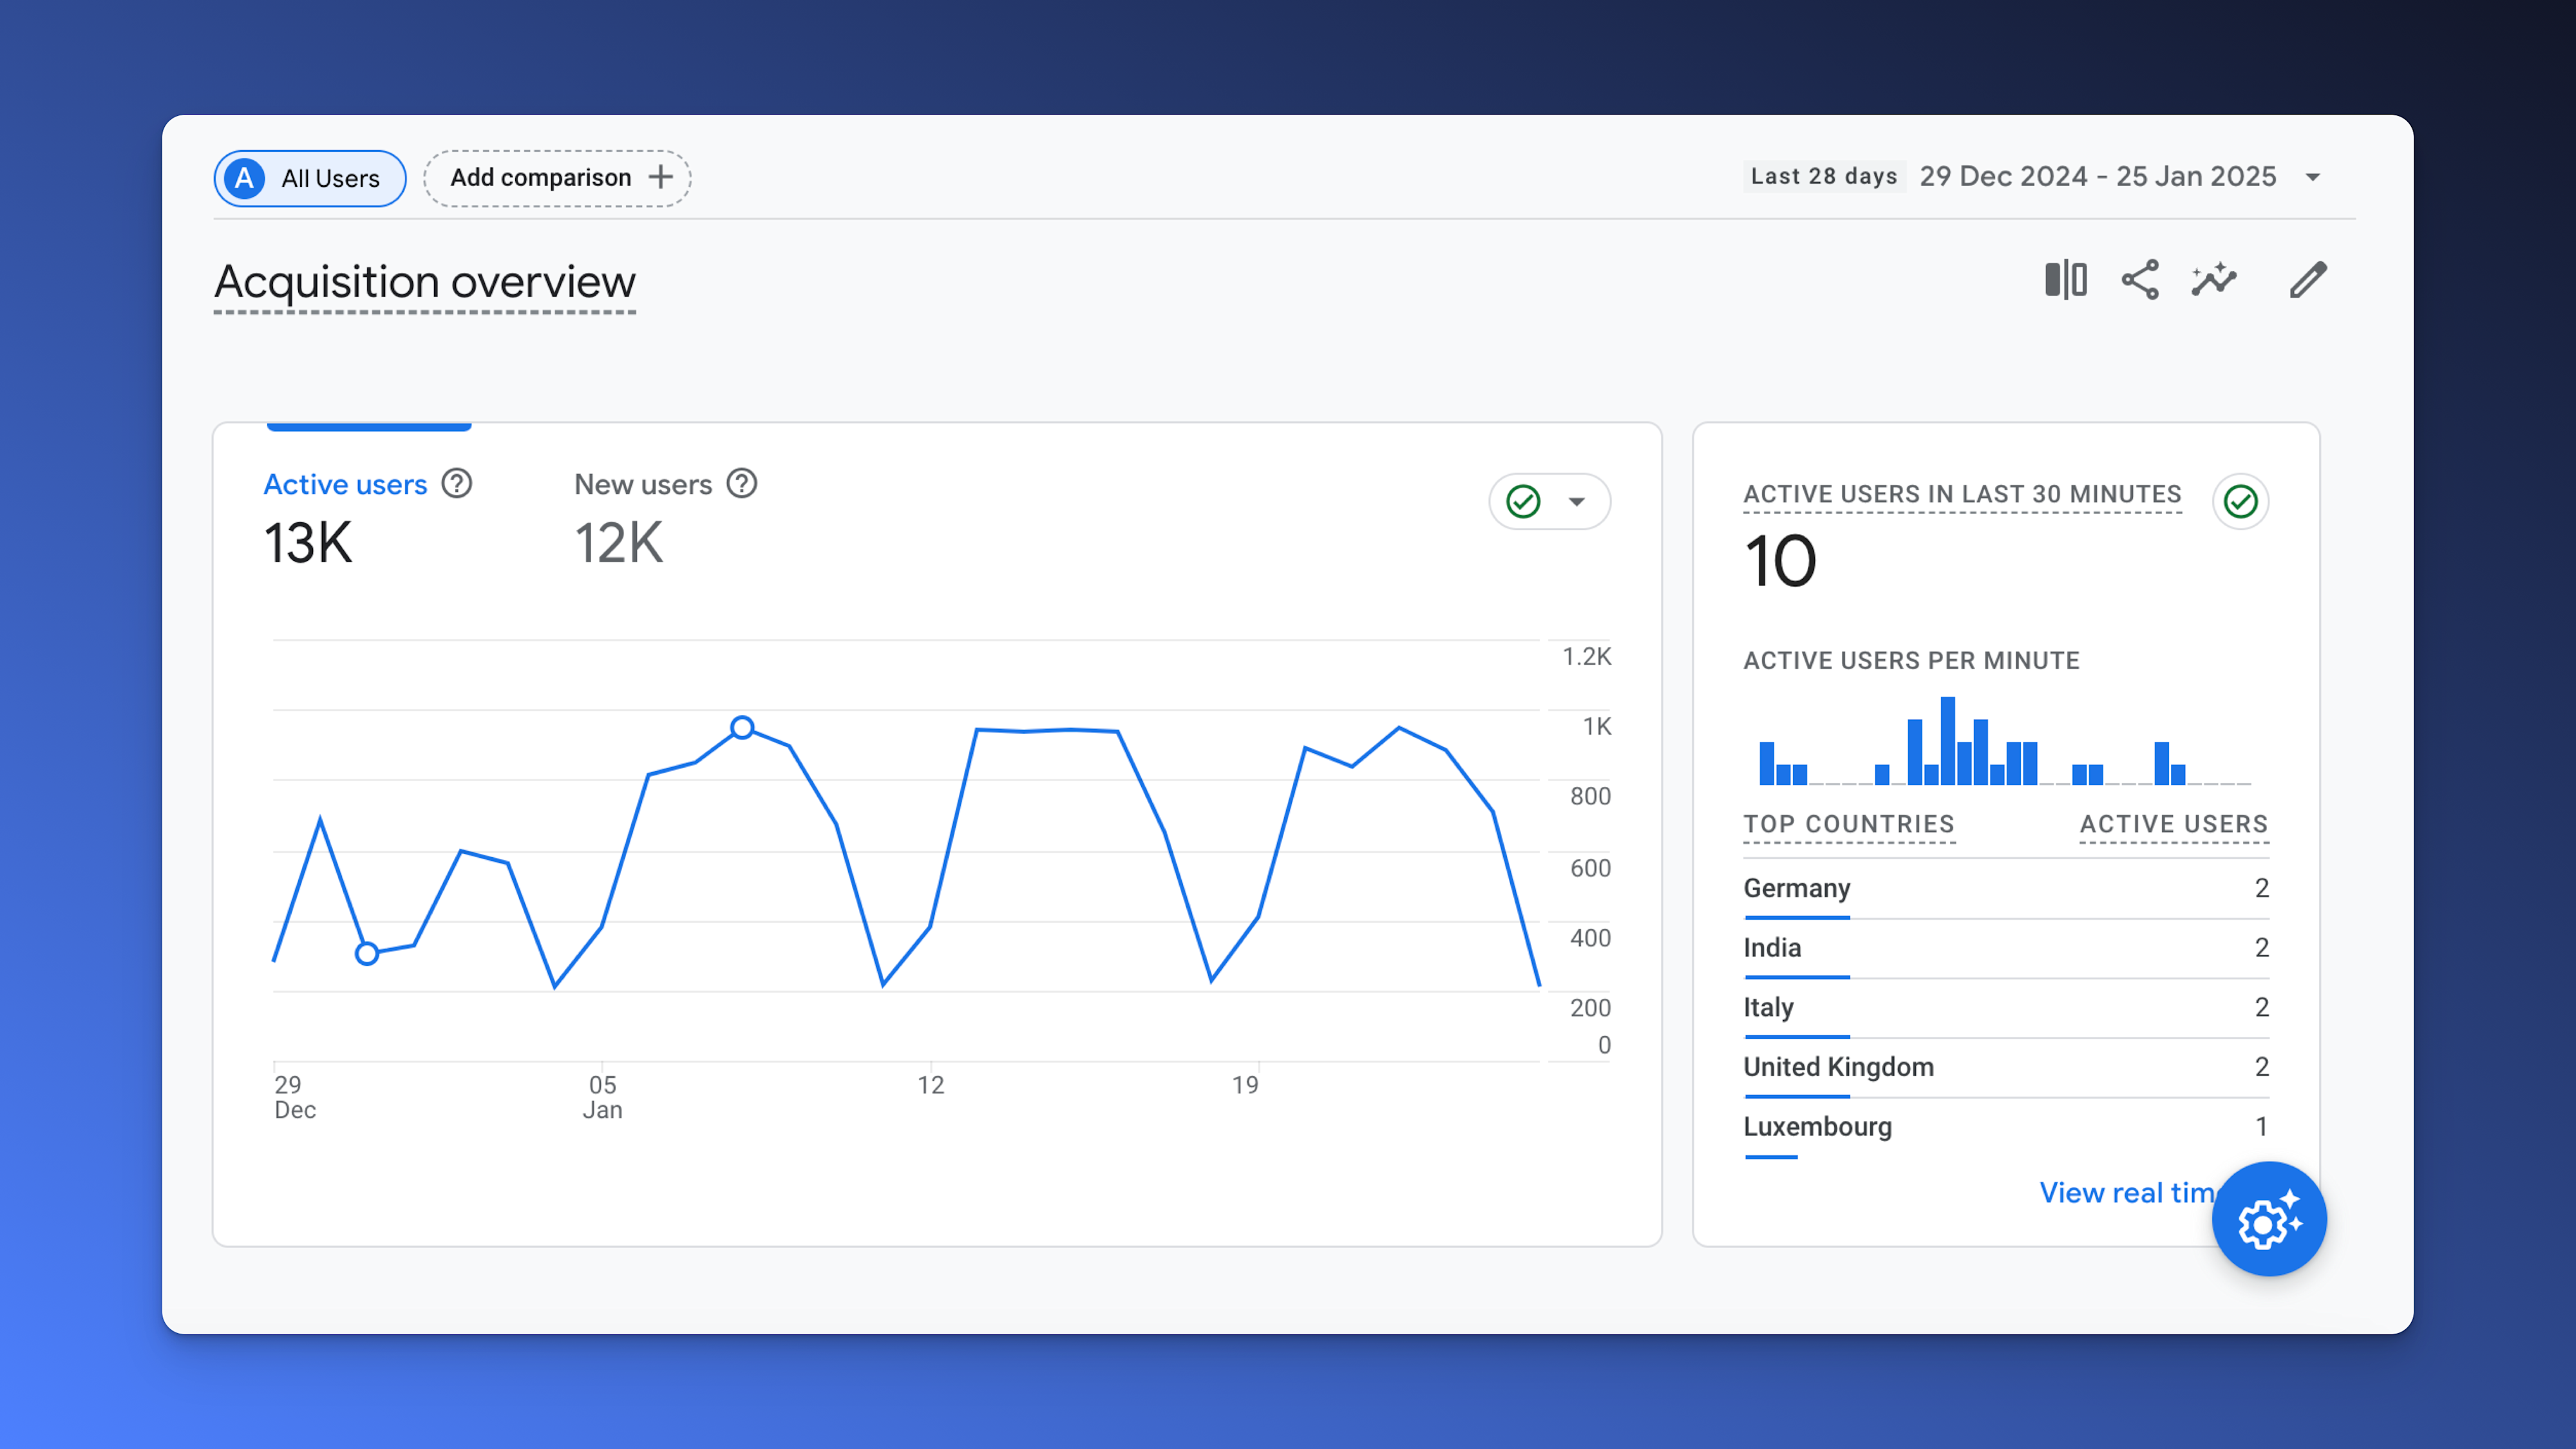Toggle the Active users metric tab

(345, 484)
